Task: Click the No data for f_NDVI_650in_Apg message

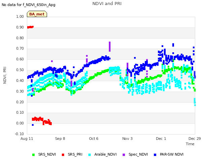Action: point(29,5)
